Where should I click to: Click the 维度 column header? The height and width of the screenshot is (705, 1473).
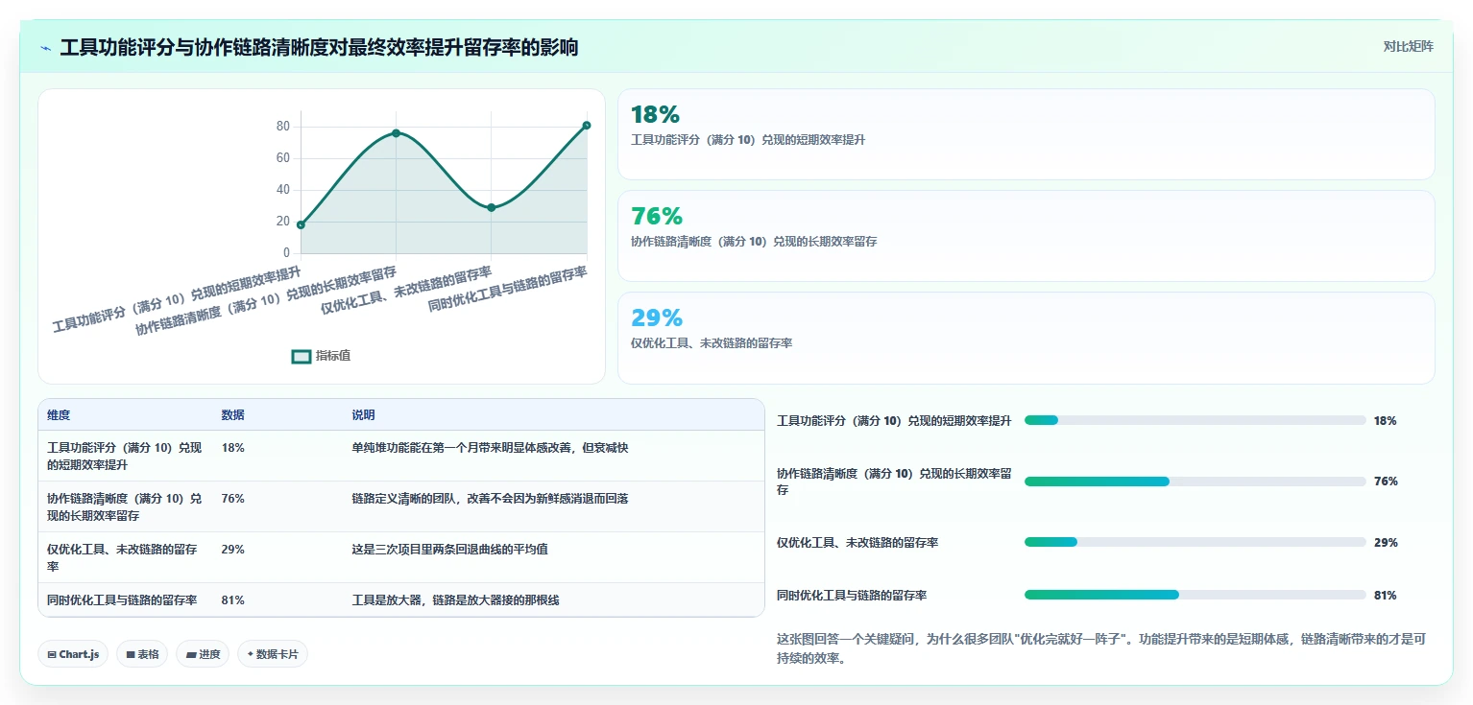[x=59, y=415]
